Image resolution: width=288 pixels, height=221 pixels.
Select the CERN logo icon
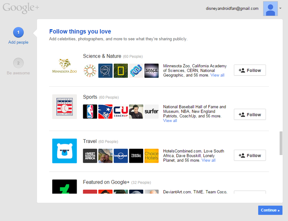click(105, 71)
